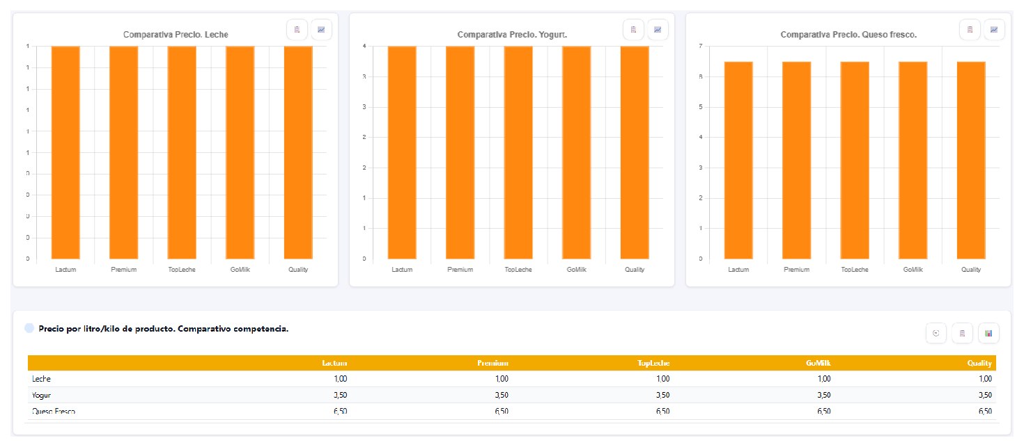Click the Quality axis label in the Yogurt chart
The height and width of the screenshot is (447, 1024).
pos(635,270)
